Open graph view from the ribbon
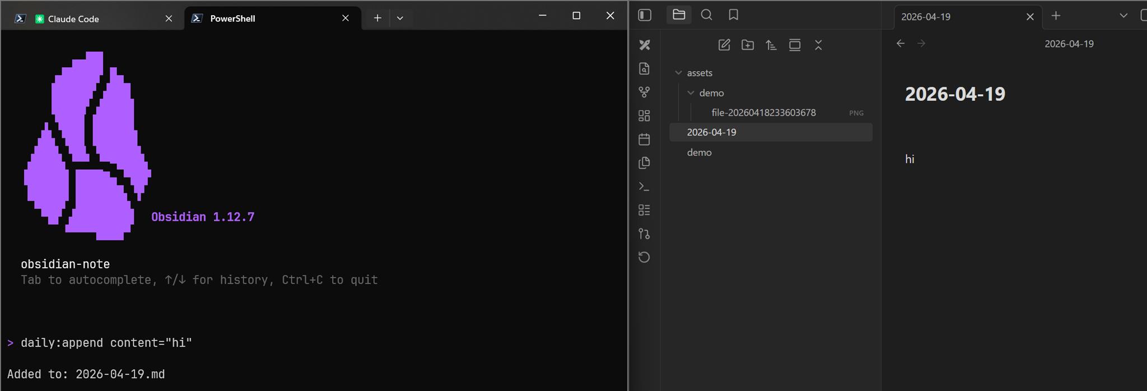The height and width of the screenshot is (391, 1147). 644,92
